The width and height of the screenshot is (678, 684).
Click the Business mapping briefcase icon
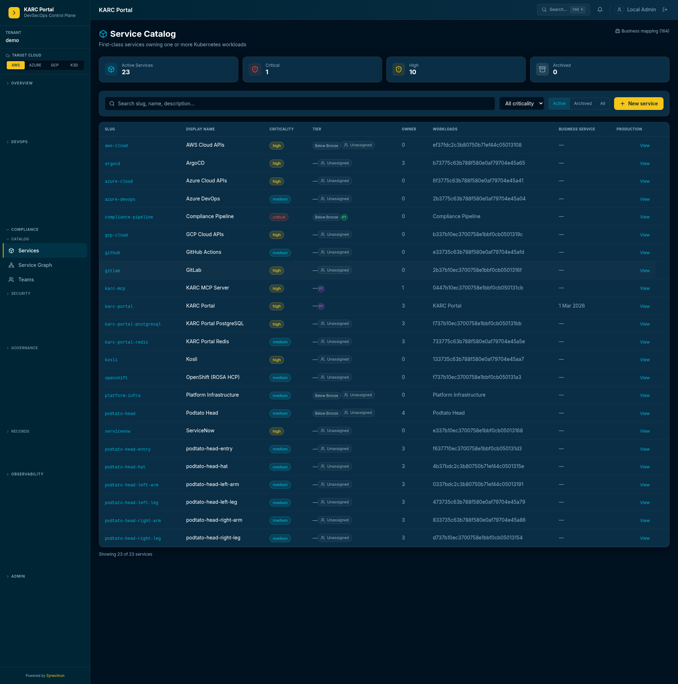point(618,31)
